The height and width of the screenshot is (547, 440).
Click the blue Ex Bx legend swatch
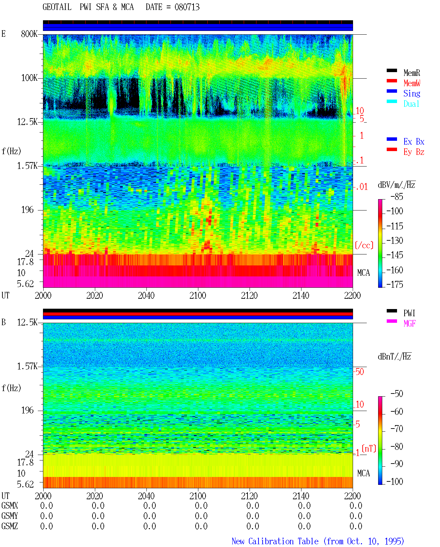pyautogui.click(x=392, y=139)
